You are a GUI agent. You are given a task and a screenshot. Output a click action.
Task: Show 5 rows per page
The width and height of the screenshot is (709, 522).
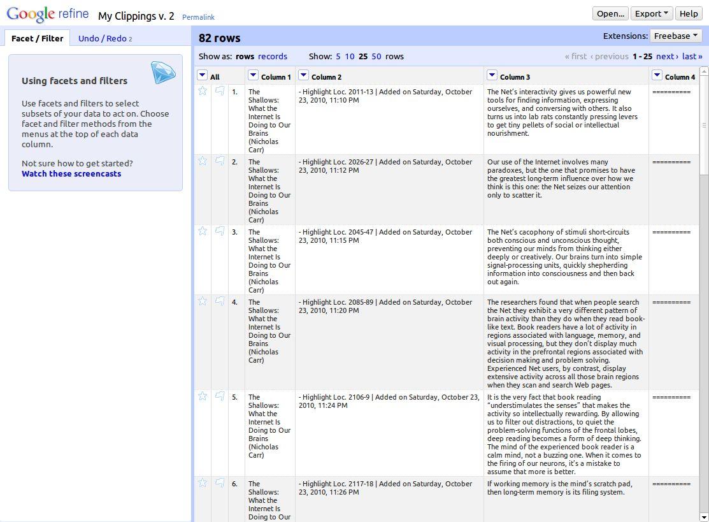pyautogui.click(x=338, y=57)
